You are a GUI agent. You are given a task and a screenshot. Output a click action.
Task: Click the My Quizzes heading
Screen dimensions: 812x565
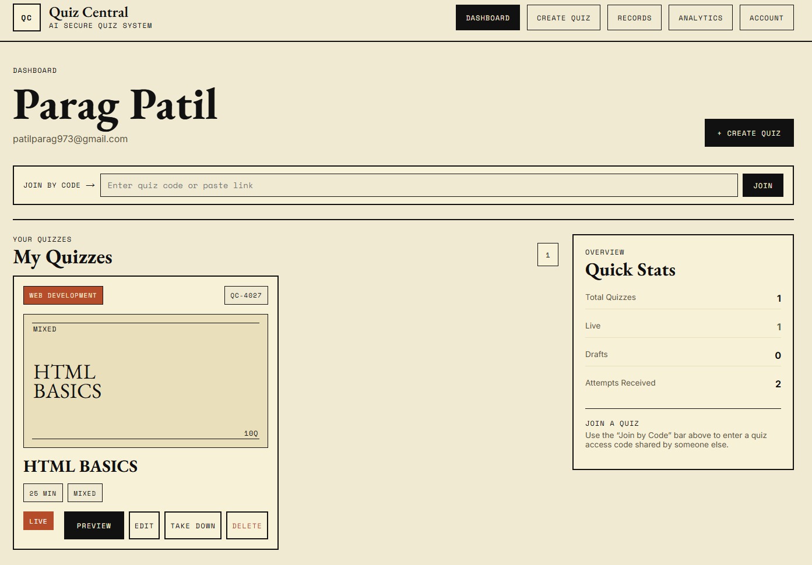click(62, 257)
